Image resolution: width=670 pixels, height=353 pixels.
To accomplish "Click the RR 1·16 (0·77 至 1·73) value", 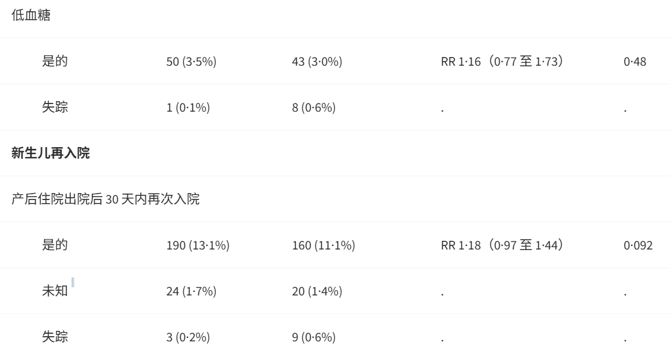I will 502,62.
